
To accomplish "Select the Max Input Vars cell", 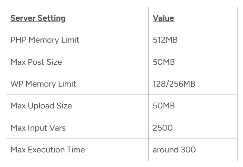I will (x=38, y=128).
